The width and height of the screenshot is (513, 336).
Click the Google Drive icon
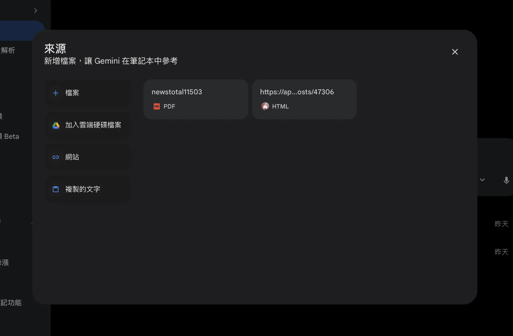click(56, 125)
